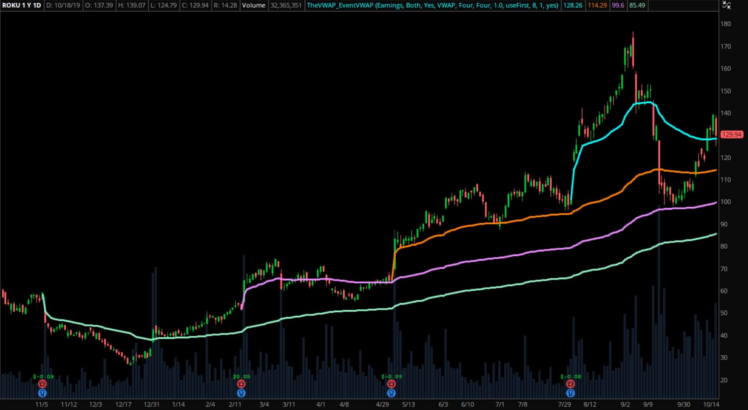Click the cyan VWAP value 128.26

pos(573,5)
